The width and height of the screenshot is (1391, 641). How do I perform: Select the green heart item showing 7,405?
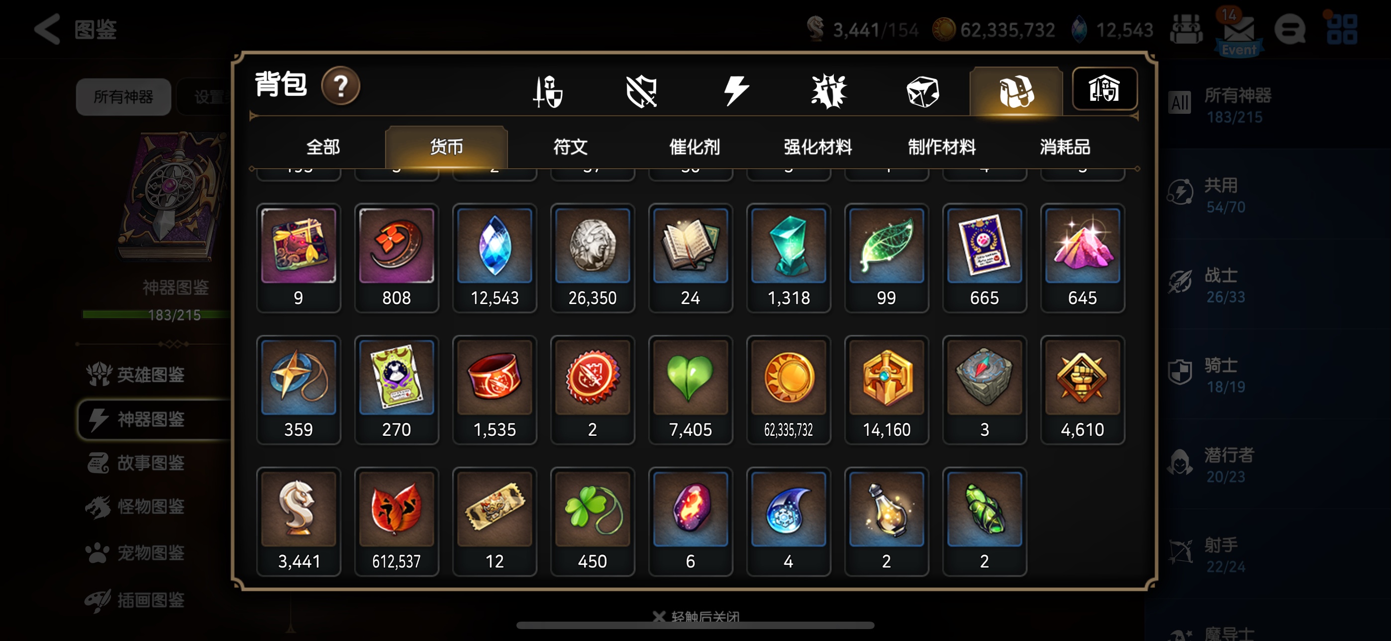[690, 390]
